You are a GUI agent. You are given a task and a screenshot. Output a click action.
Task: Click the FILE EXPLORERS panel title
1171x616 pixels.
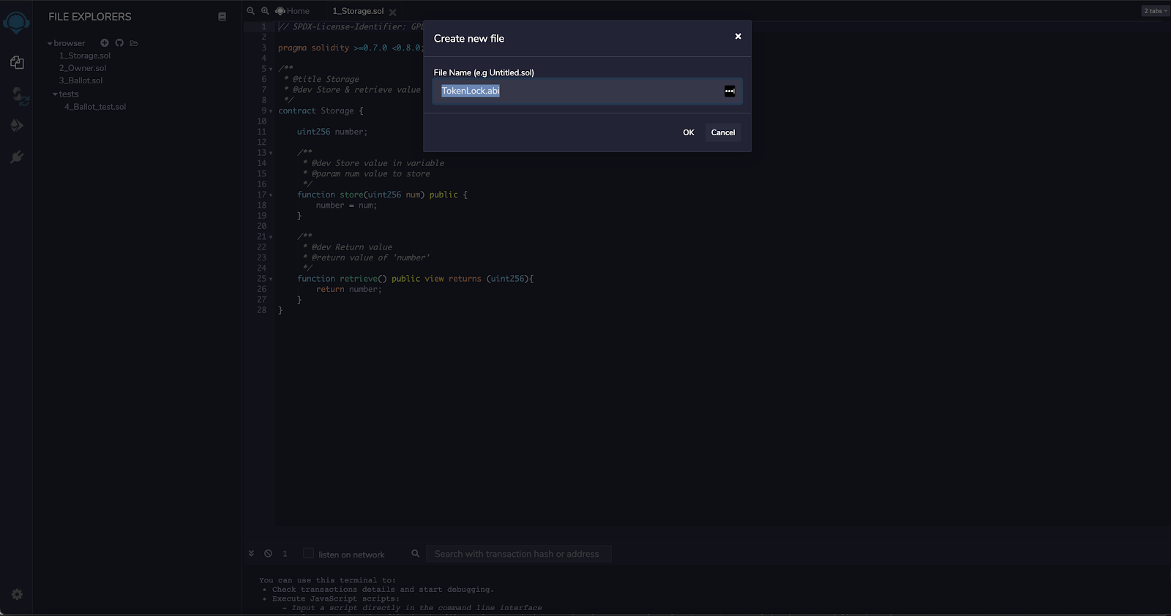click(90, 17)
